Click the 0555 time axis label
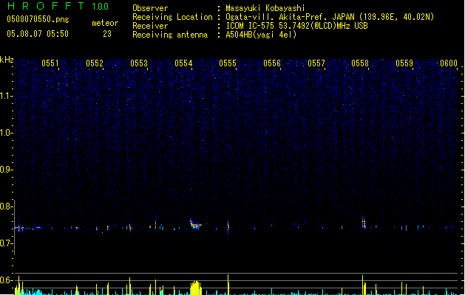The image size is (465, 295). coord(228,63)
